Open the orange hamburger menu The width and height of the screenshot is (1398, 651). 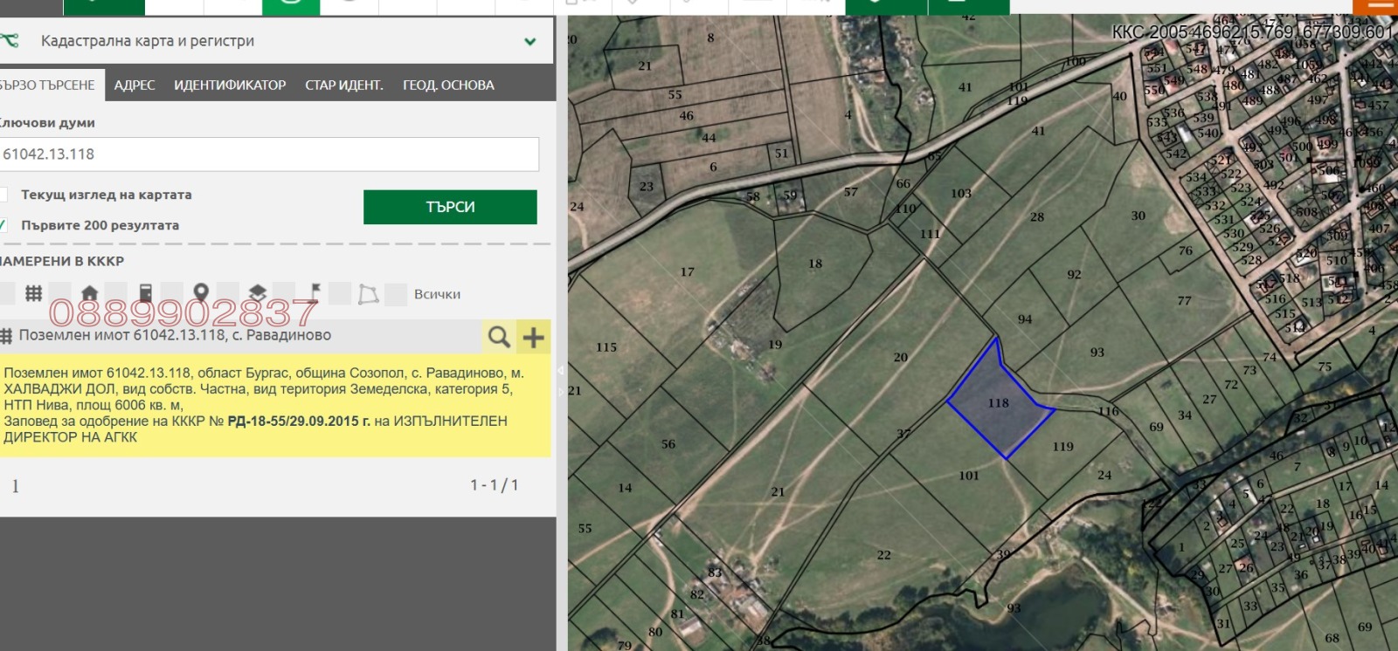(x=1381, y=5)
